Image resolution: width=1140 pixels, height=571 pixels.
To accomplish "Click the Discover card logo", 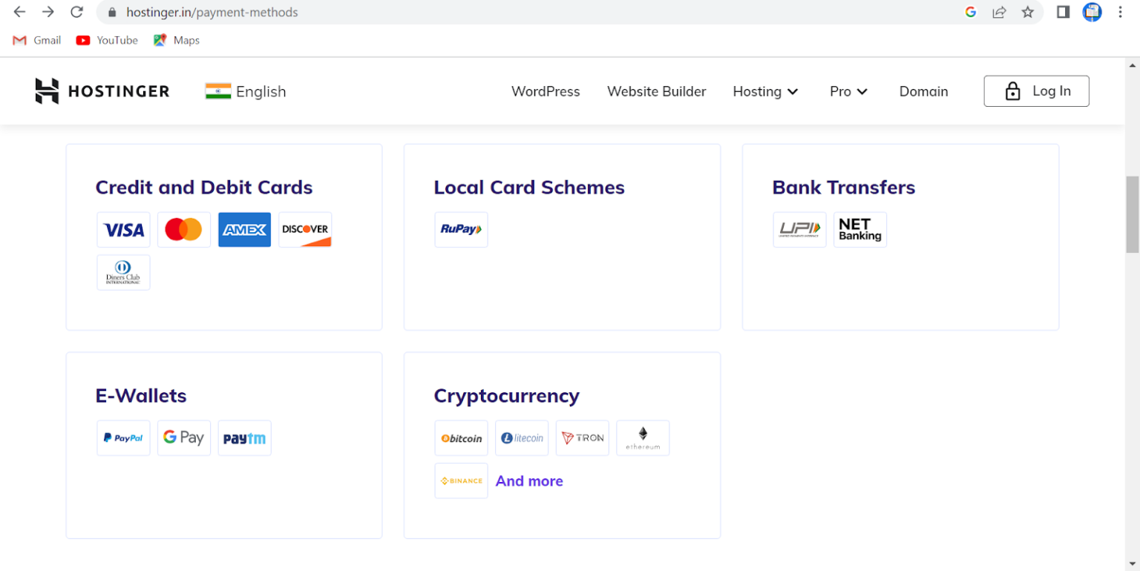I will point(304,230).
